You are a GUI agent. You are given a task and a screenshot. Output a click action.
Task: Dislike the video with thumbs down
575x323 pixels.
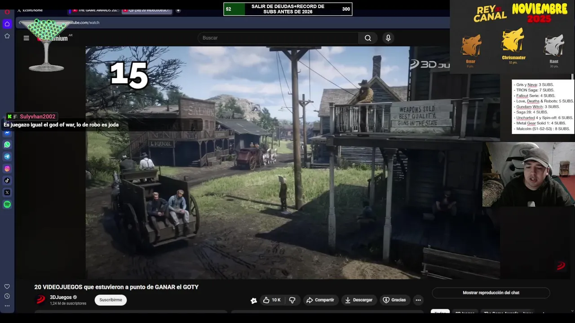click(292, 300)
